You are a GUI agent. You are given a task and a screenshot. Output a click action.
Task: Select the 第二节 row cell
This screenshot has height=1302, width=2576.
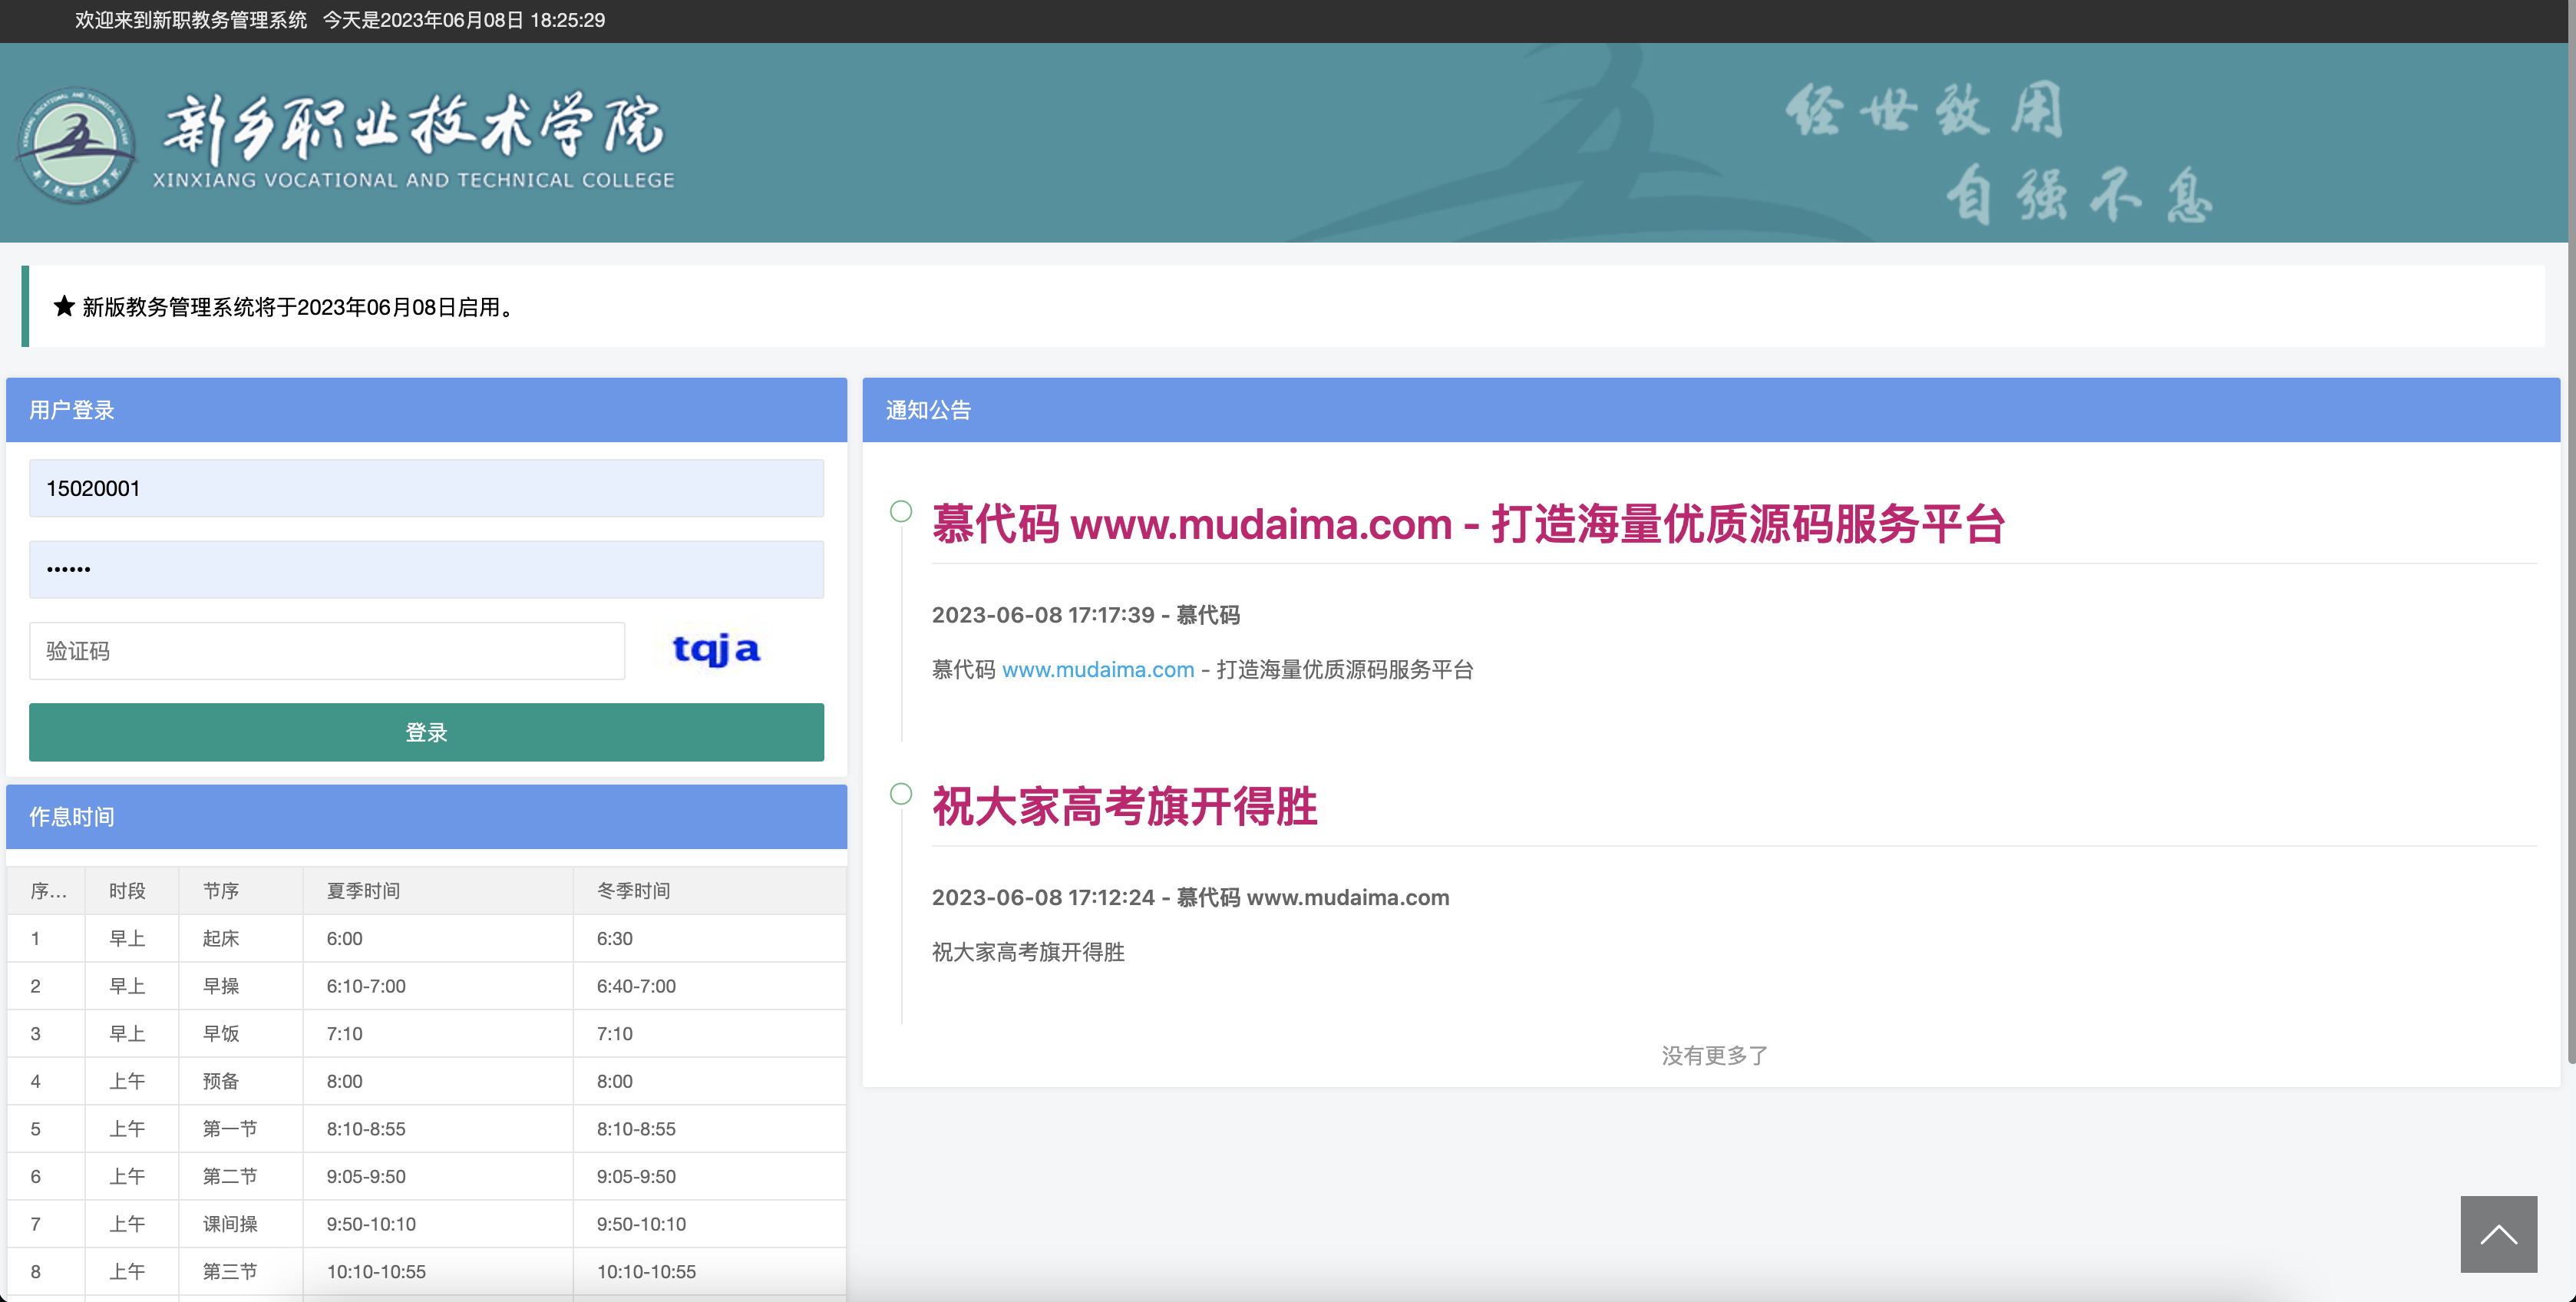click(240, 1176)
